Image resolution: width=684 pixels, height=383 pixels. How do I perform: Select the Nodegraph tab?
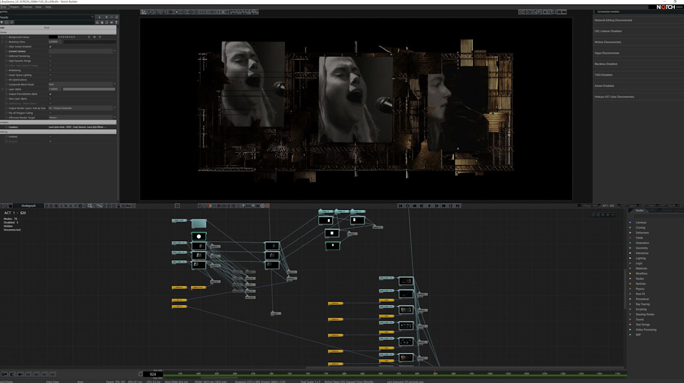29,206
